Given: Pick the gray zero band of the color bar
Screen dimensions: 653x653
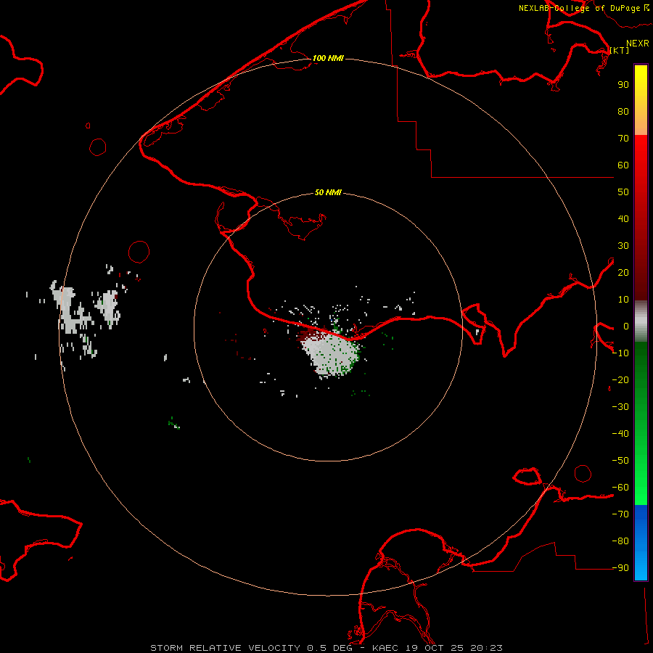Looking at the screenshot, I should tap(641, 321).
